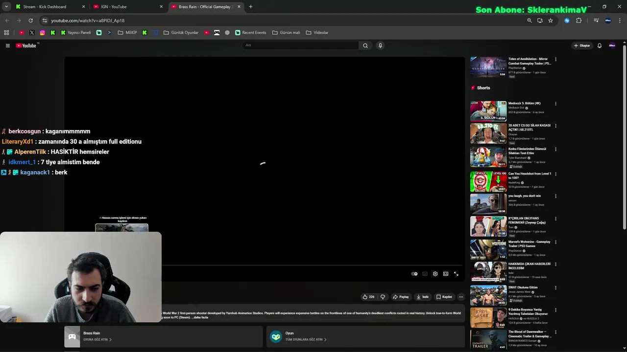Click the install app icon in address bar
This screenshot has height=352, width=627.
coord(540,21)
